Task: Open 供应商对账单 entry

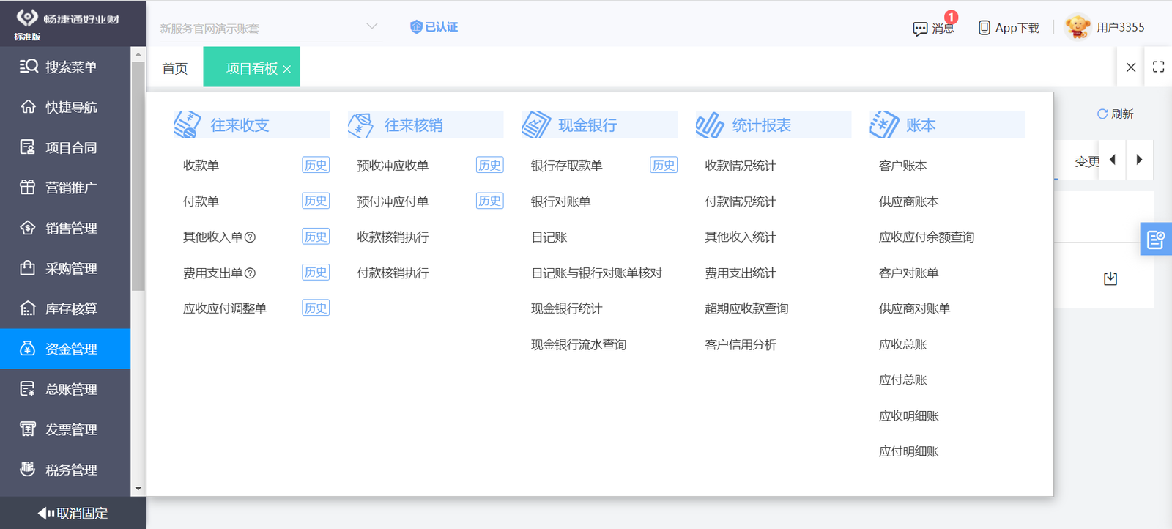Action: 914,308
